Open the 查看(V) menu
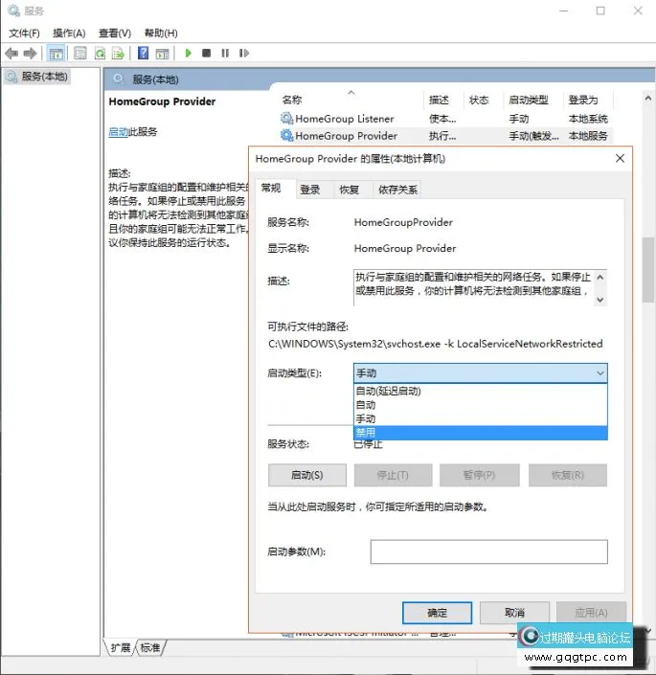This screenshot has width=656, height=675. point(115,34)
